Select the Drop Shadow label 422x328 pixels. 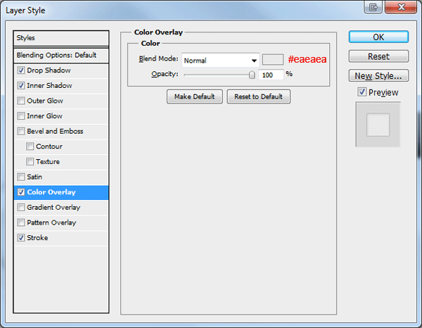coord(49,70)
